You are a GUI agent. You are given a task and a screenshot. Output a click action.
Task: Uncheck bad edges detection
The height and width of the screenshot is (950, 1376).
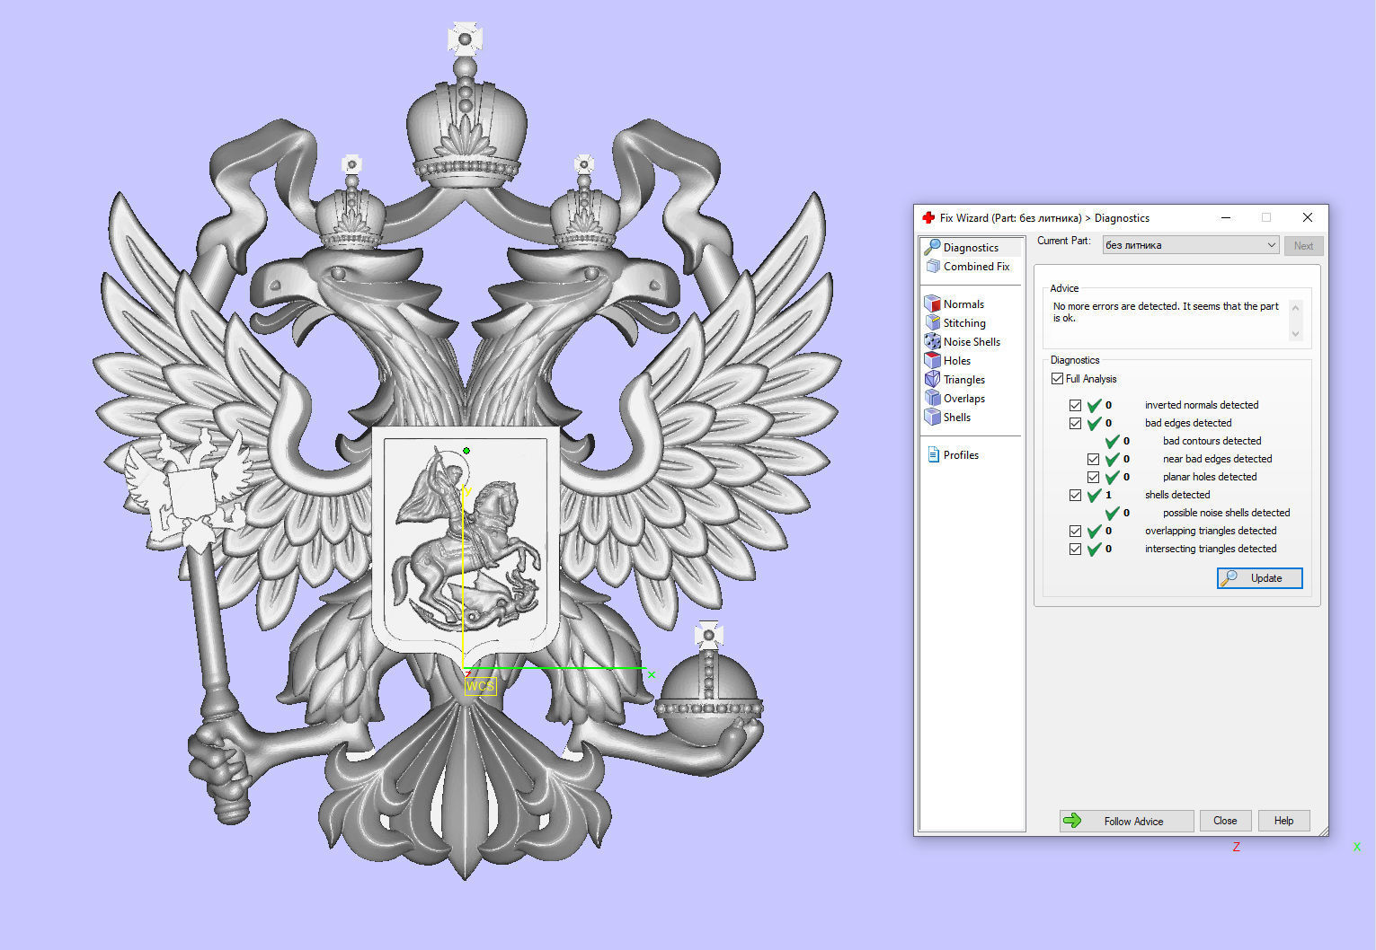pyautogui.click(x=1075, y=423)
